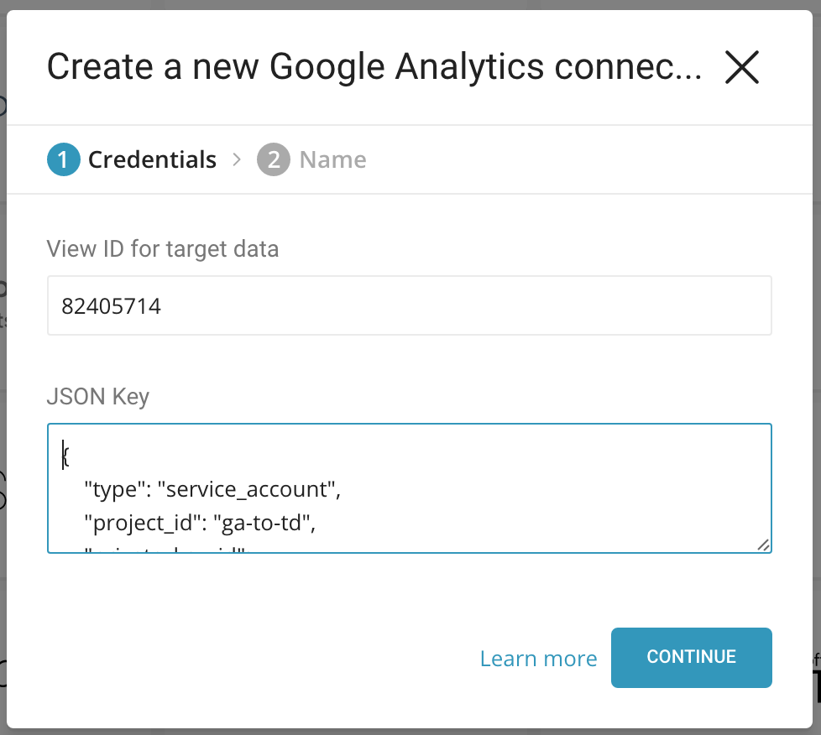The image size is (821, 735).
Task: Click the opening brace in JSON Key
Action: pyautogui.click(x=65, y=455)
